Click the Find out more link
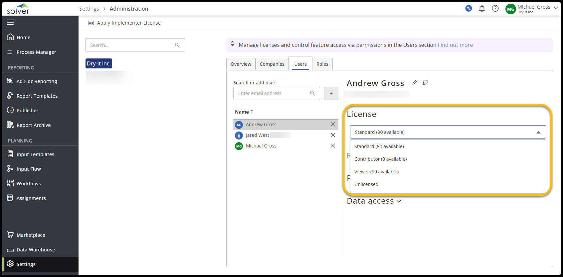The height and width of the screenshot is (277, 563). [x=455, y=45]
